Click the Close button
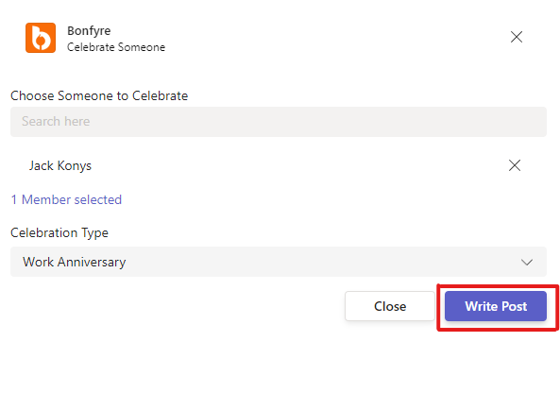 pos(390,306)
